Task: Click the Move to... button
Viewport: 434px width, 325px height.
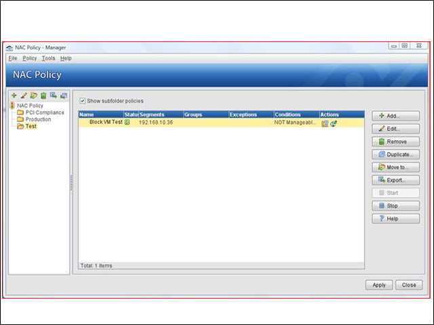Action: [x=395, y=167]
